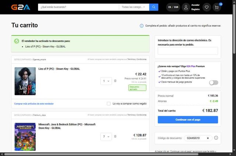Click the Registro menu link
Image resolution: width=236 pixels, height=156 pixels.
pyautogui.click(x=195, y=9)
